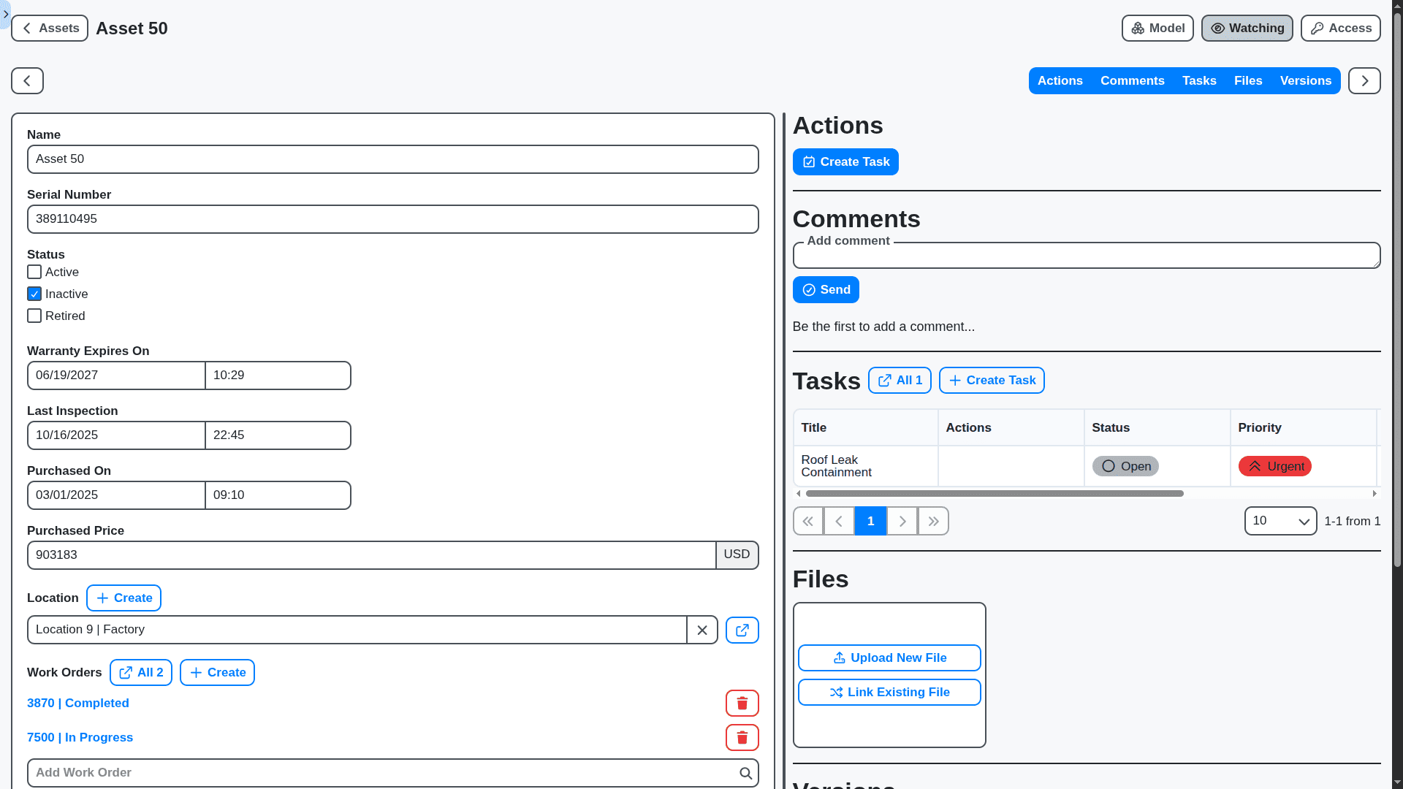This screenshot has height=789, width=1403.
Task: Select the Files tab in top navigation
Action: point(1248,80)
